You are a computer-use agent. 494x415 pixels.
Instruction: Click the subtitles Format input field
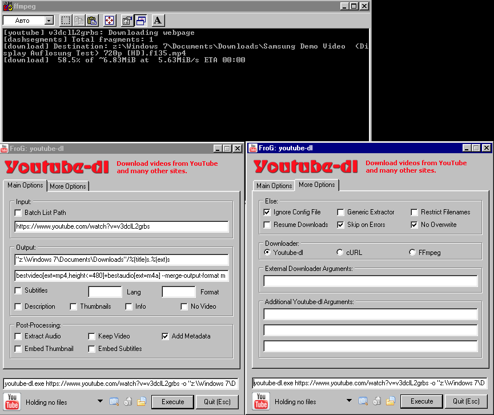179,292
